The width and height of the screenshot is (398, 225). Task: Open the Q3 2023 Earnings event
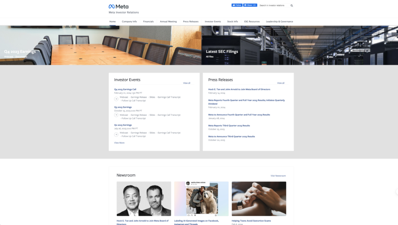tap(123, 107)
